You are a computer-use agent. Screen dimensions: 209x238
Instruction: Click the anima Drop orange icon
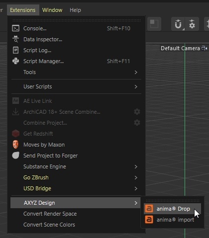click(x=149, y=209)
